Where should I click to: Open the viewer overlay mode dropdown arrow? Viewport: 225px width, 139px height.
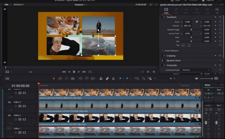(11, 72)
